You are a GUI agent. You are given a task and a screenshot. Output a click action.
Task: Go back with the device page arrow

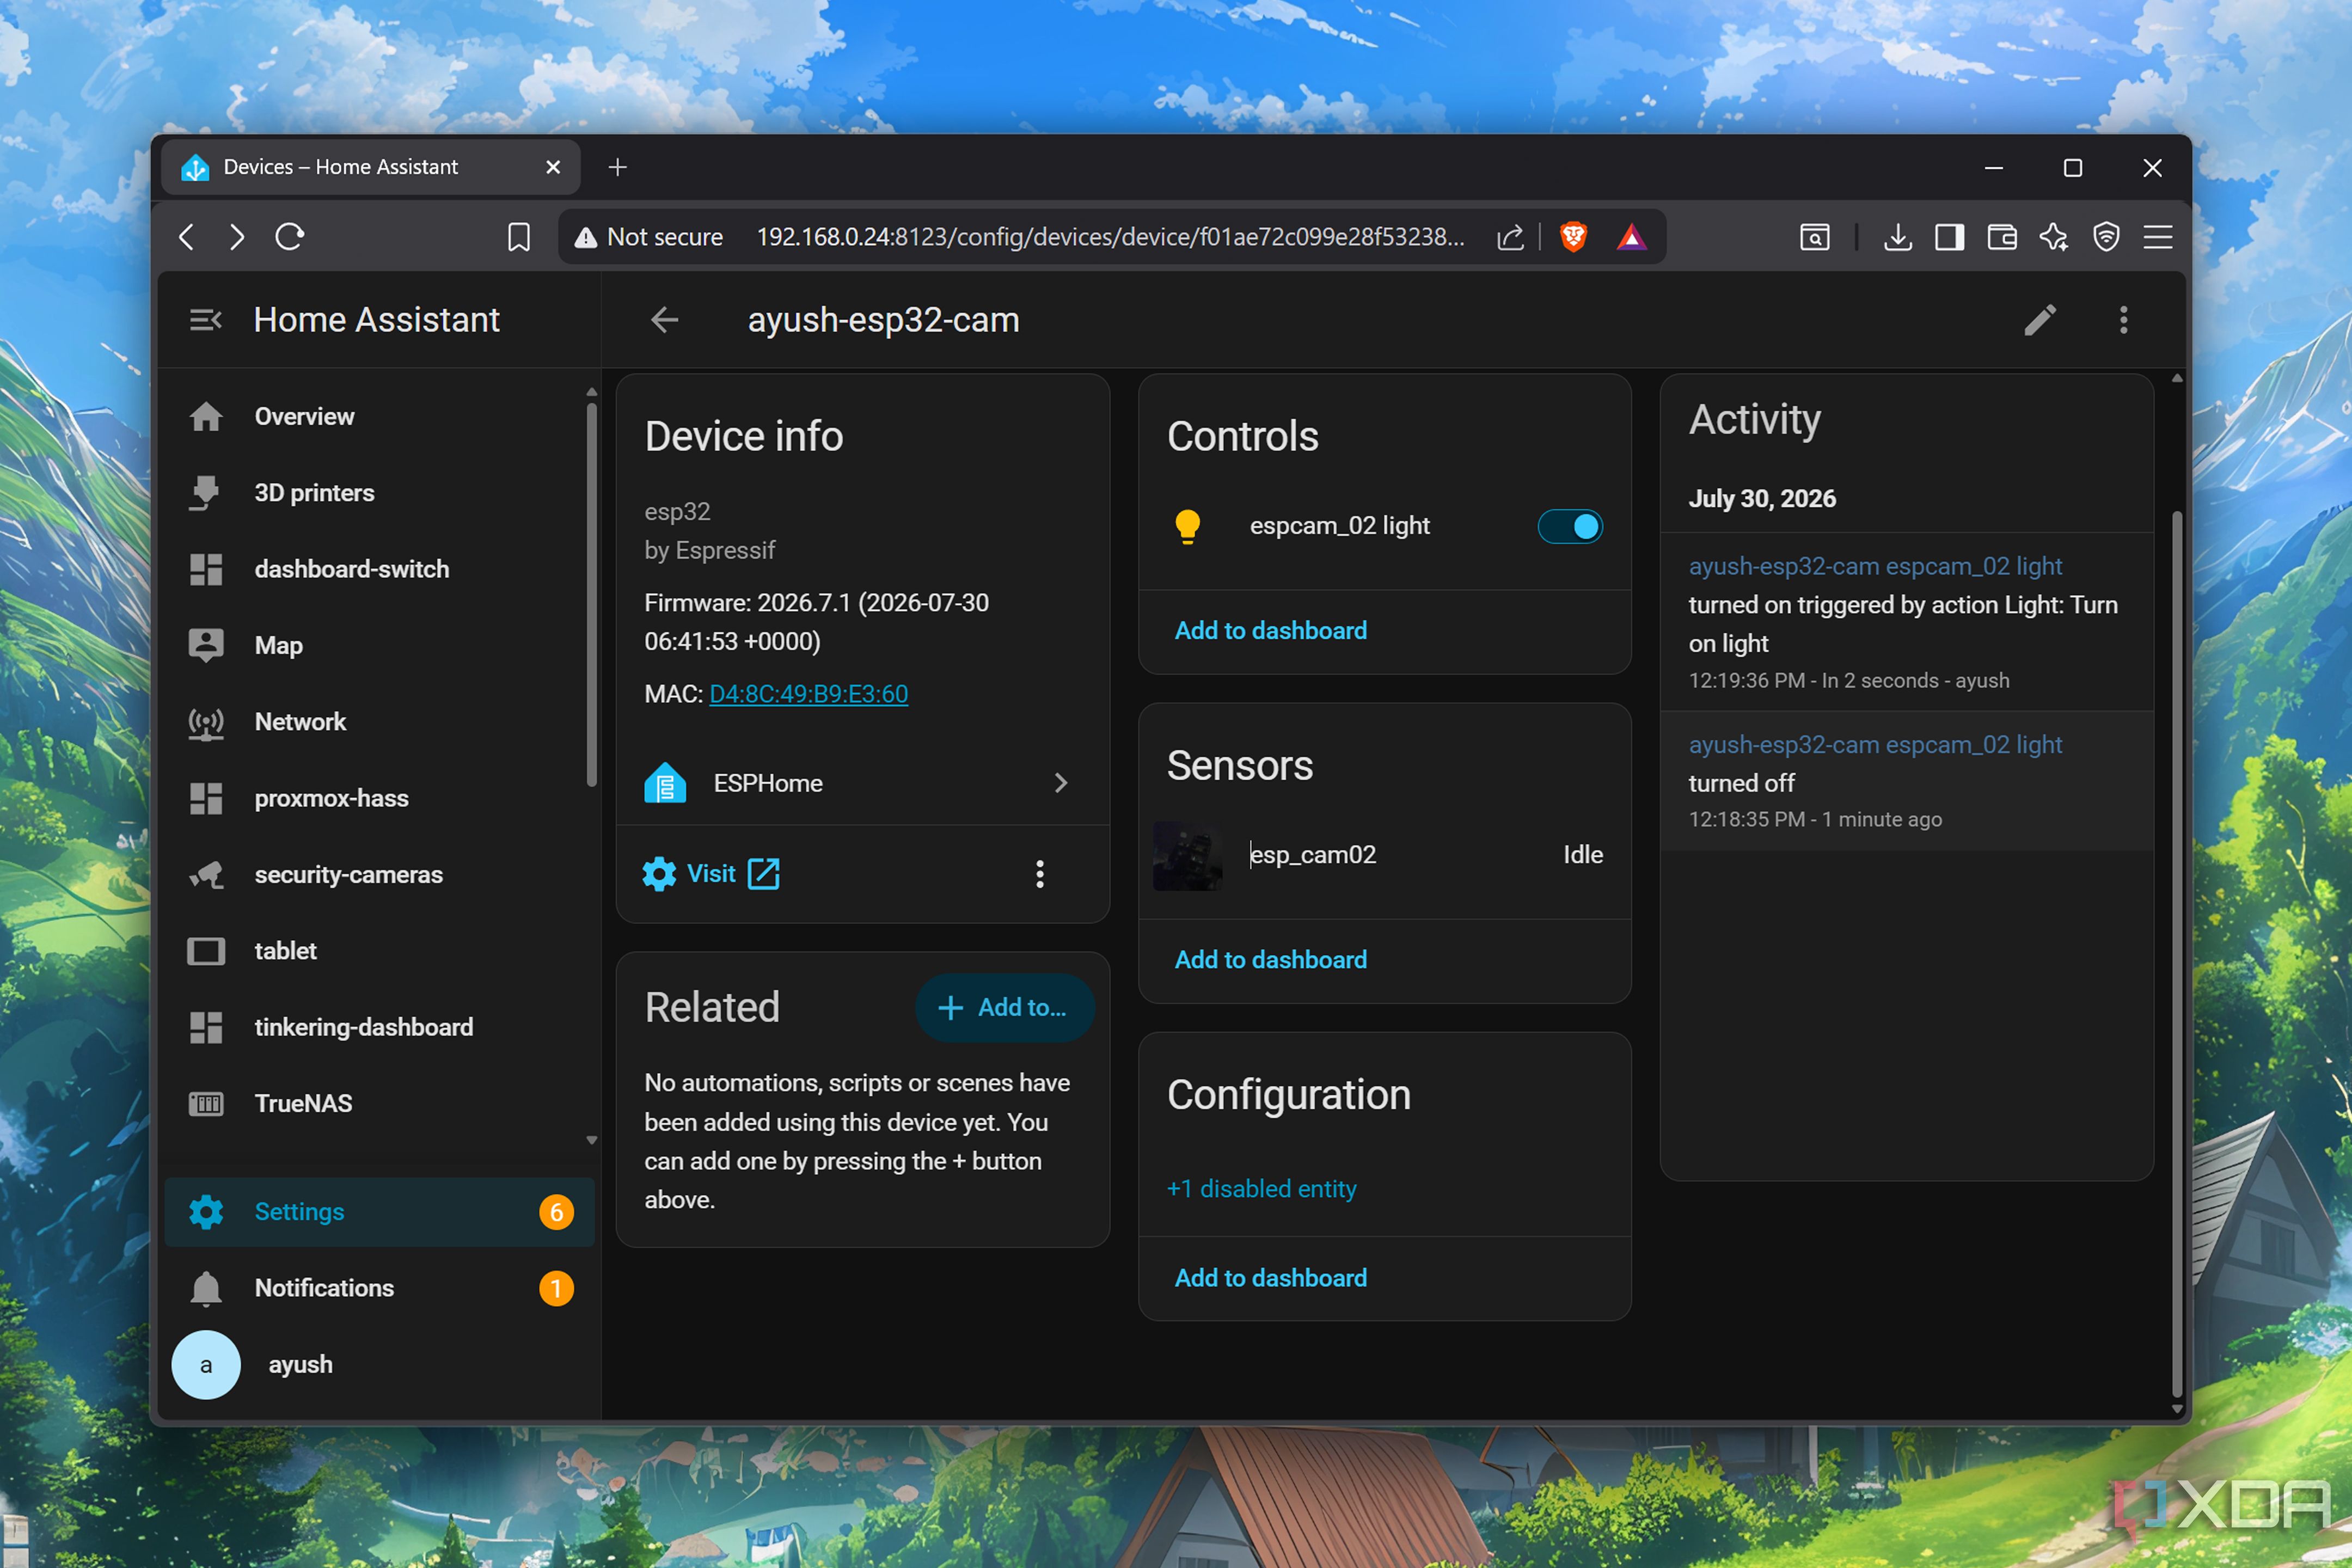664,320
